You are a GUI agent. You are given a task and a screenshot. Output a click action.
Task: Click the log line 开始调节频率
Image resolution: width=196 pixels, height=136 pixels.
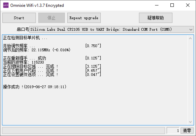19,46
